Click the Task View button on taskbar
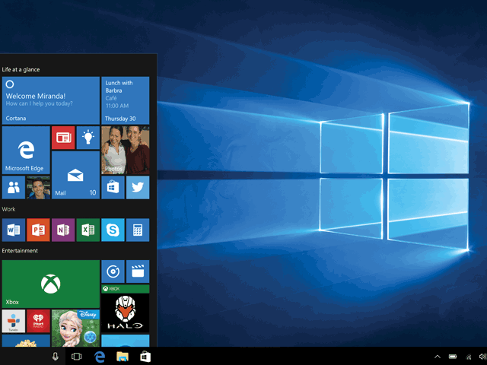 77,357
